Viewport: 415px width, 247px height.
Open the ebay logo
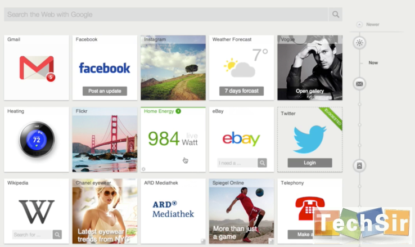241,138
